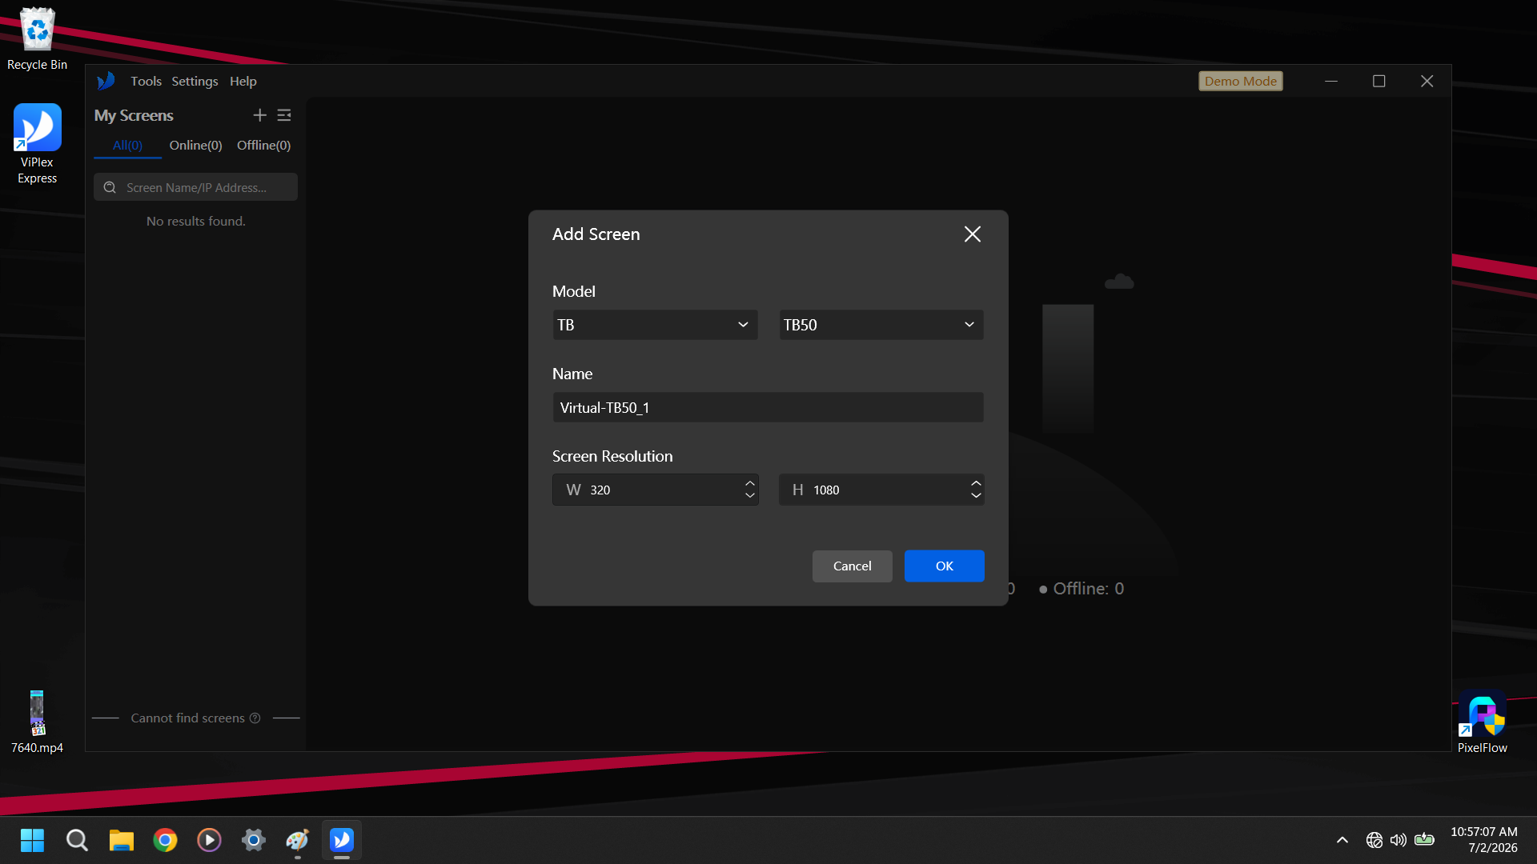Click the height field showing 1080
The height and width of the screenshot is (864, 1537).
point(881,490)
